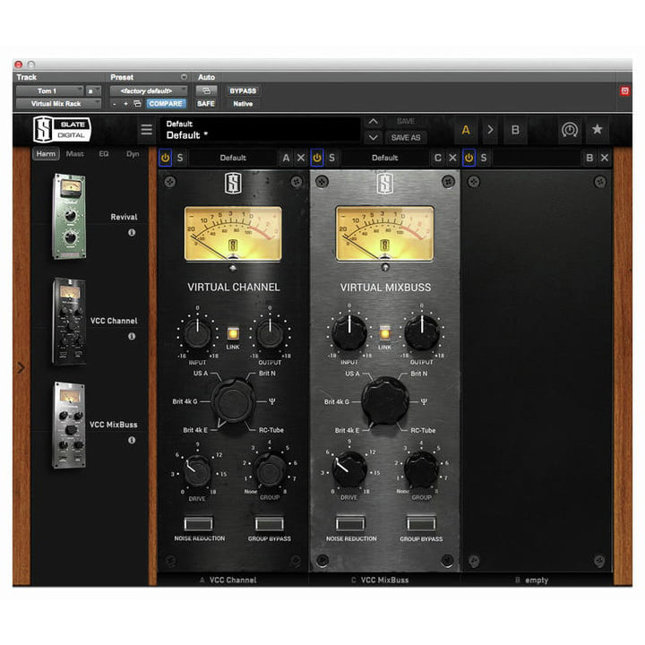Image resolution: width=645 pixels, height=645 pixels.
Task: Open the Tom 1 track selector dropdown
Action: pyautogui.click(x=50, y=90)
